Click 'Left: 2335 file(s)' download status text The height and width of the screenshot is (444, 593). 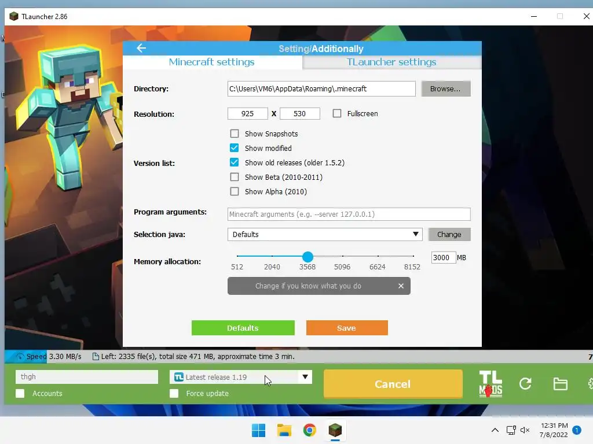point(197,356)
